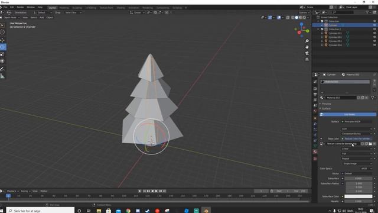Hide Cylinder.001 via its eye icon
The width and height of the screenshot is (378, 213).
[x=374, y=33]
